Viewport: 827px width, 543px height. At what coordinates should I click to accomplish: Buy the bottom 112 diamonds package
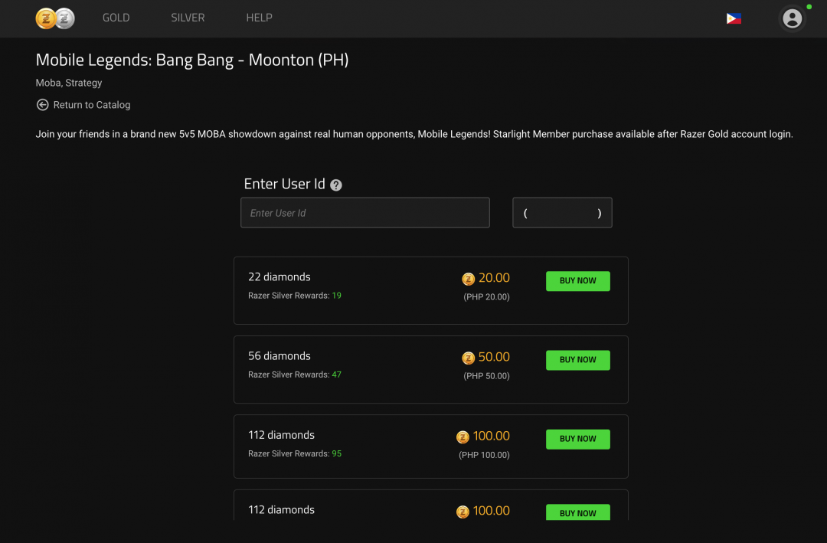(577, 512)
